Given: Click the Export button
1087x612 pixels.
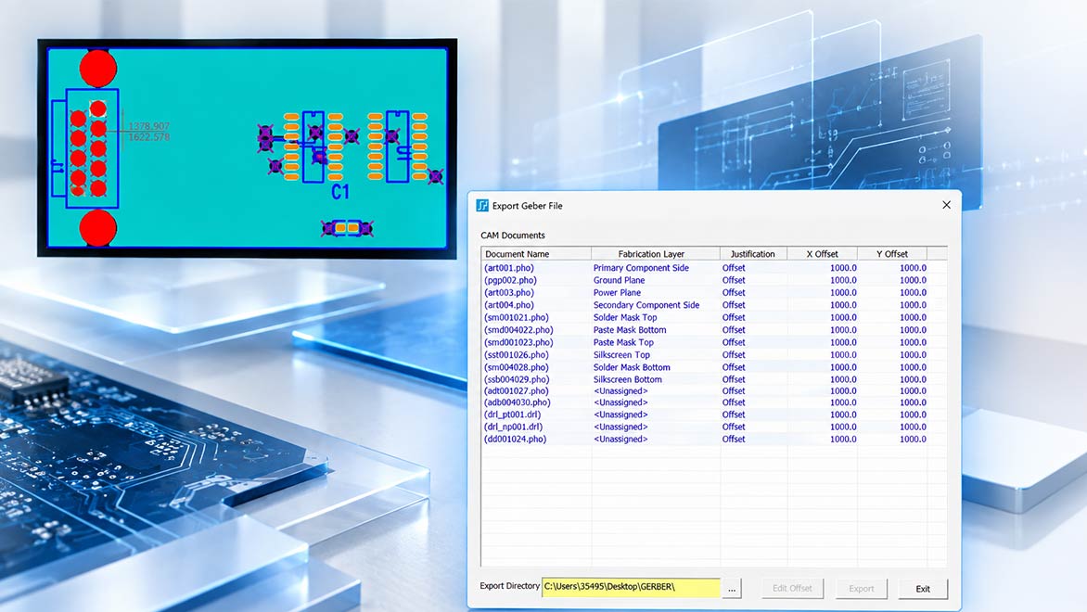Looking at the screenshot, I should pyautogui.click(x=861, y=589).
